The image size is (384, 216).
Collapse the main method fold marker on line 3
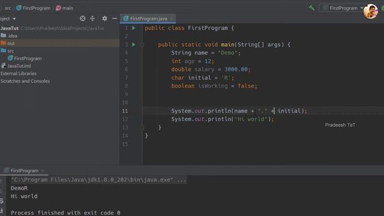pyautogui.click(x=142, y=45)
